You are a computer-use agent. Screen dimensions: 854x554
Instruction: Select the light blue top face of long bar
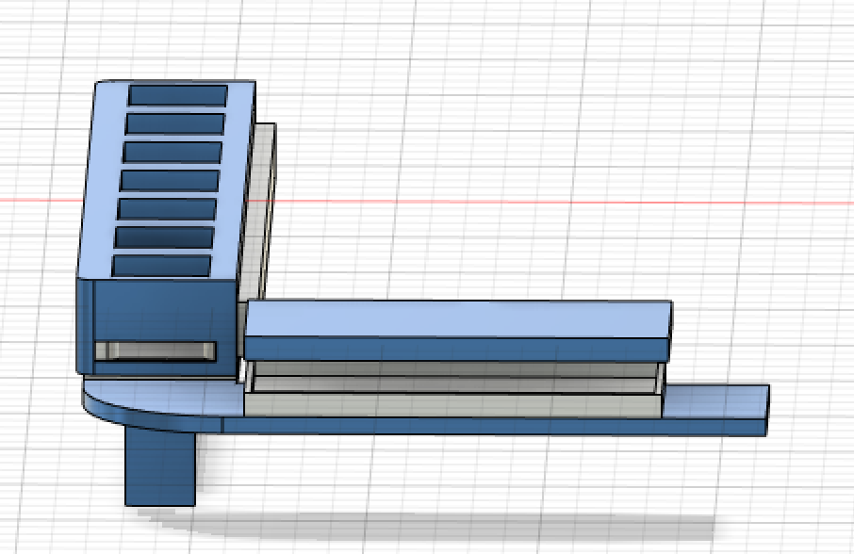[457, 318]
